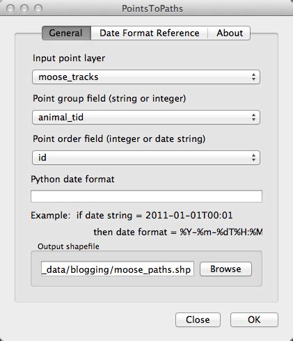Viewport: 293px width, 341px height.
Task: Click the Input point layer label
Action: (69, 58)
